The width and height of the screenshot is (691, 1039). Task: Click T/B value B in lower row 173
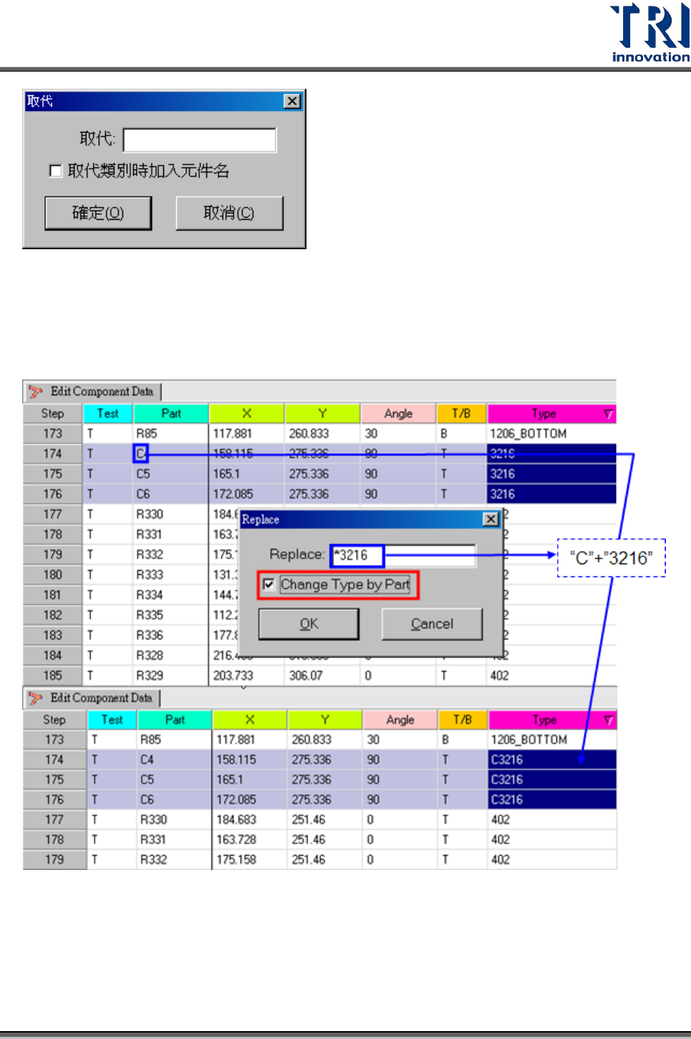click(463, 740)
